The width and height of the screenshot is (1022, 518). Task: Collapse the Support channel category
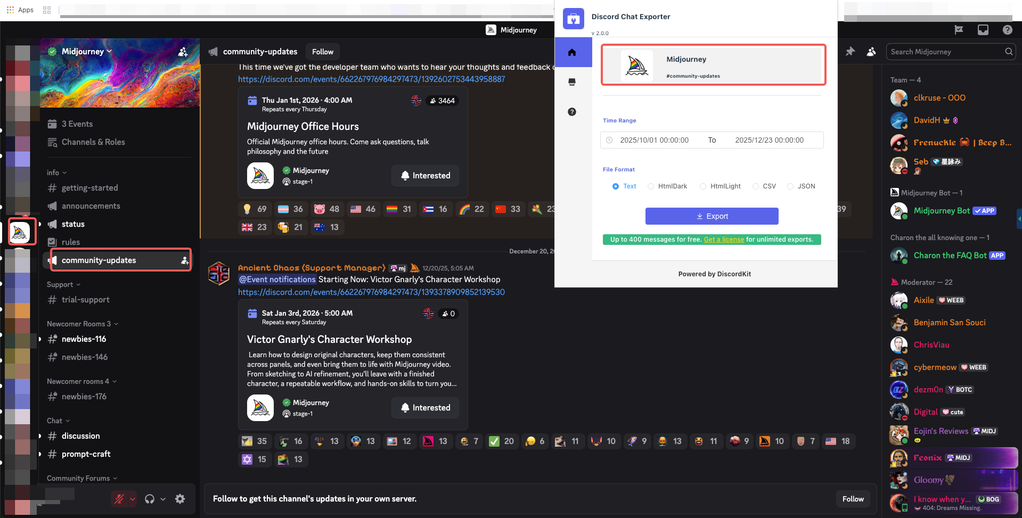63,284
